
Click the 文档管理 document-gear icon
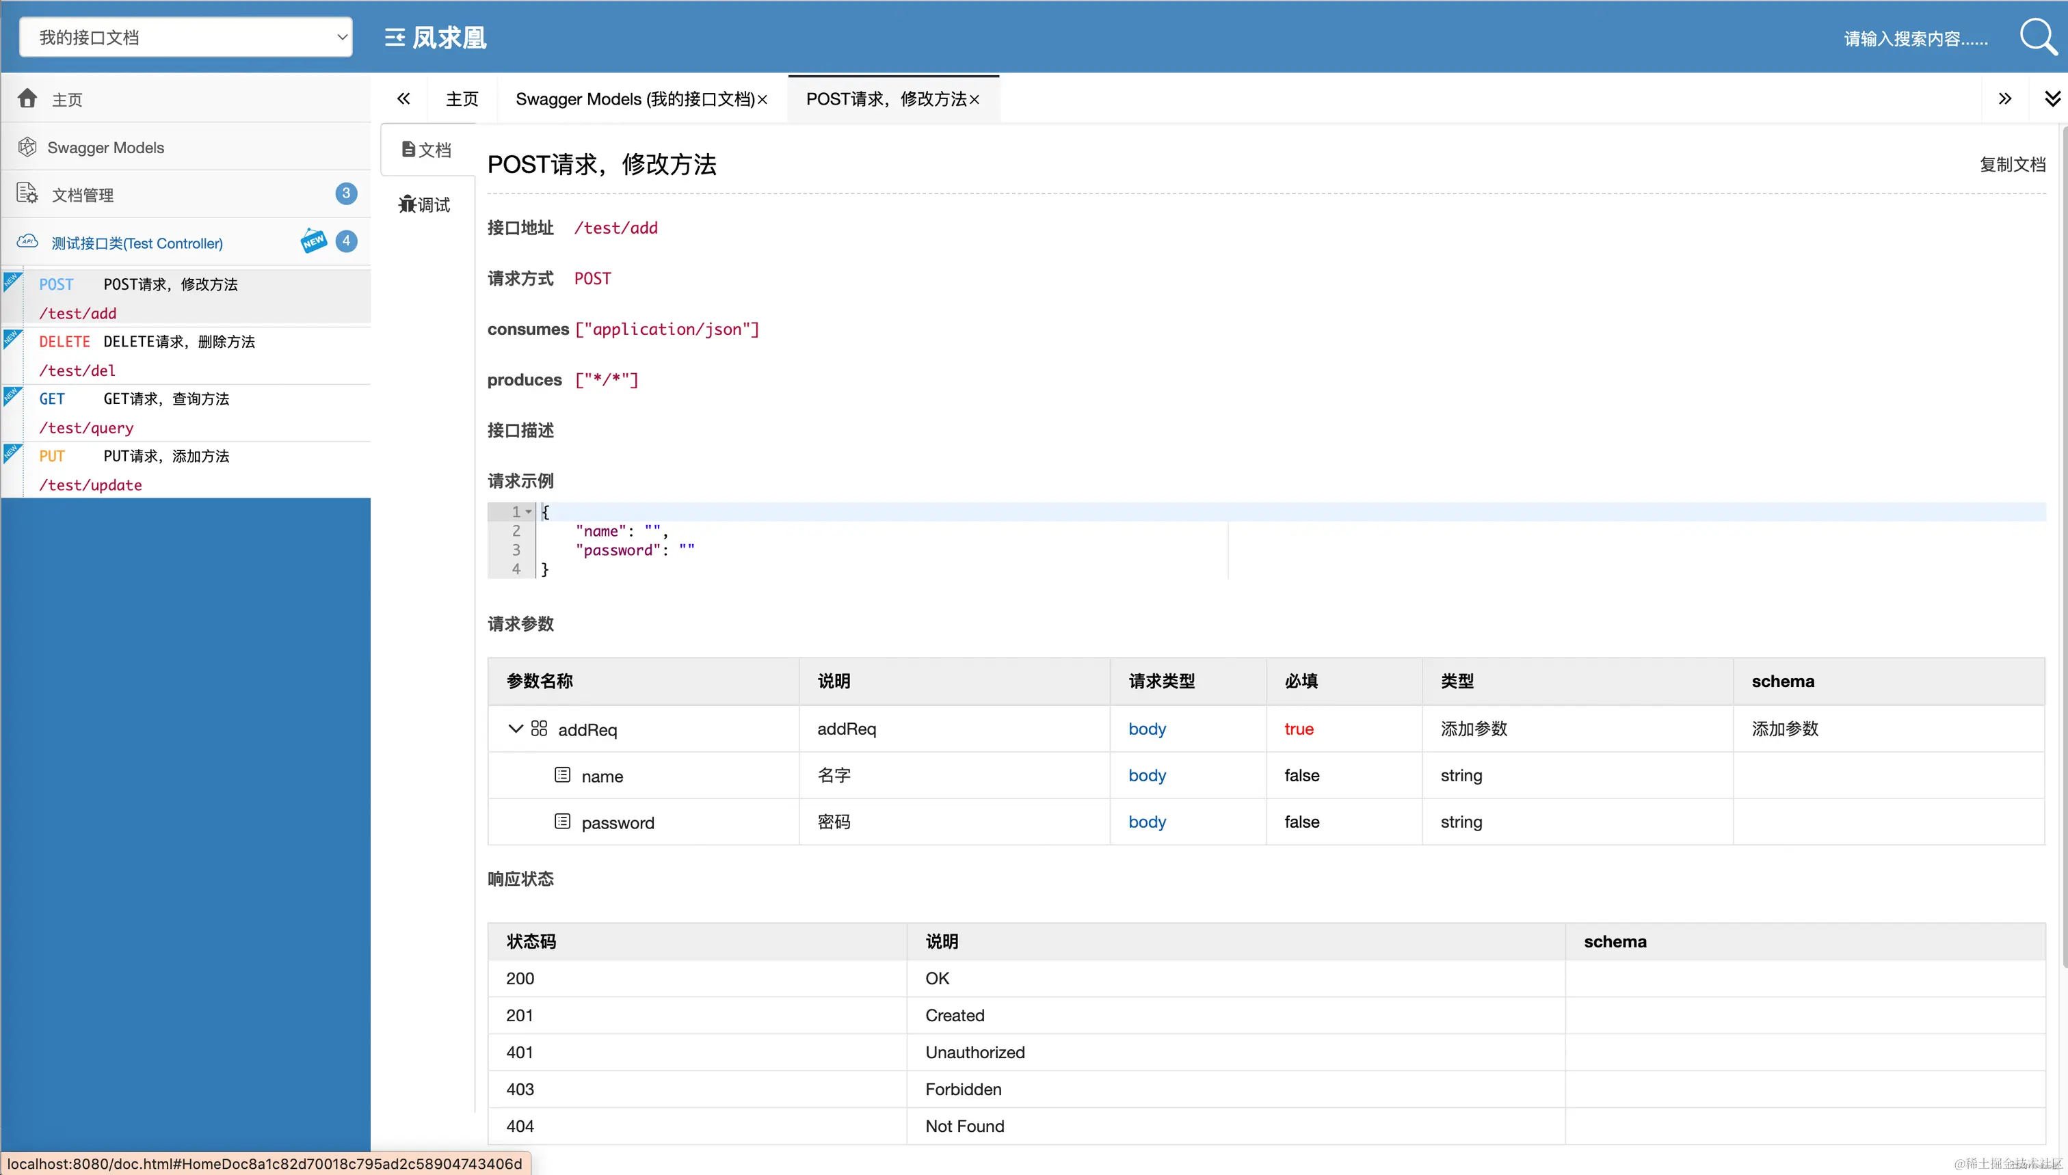[x=27, y=193]
